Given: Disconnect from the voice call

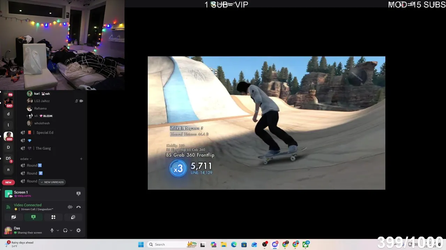Looking at the screenshot, I should (78, 207).
